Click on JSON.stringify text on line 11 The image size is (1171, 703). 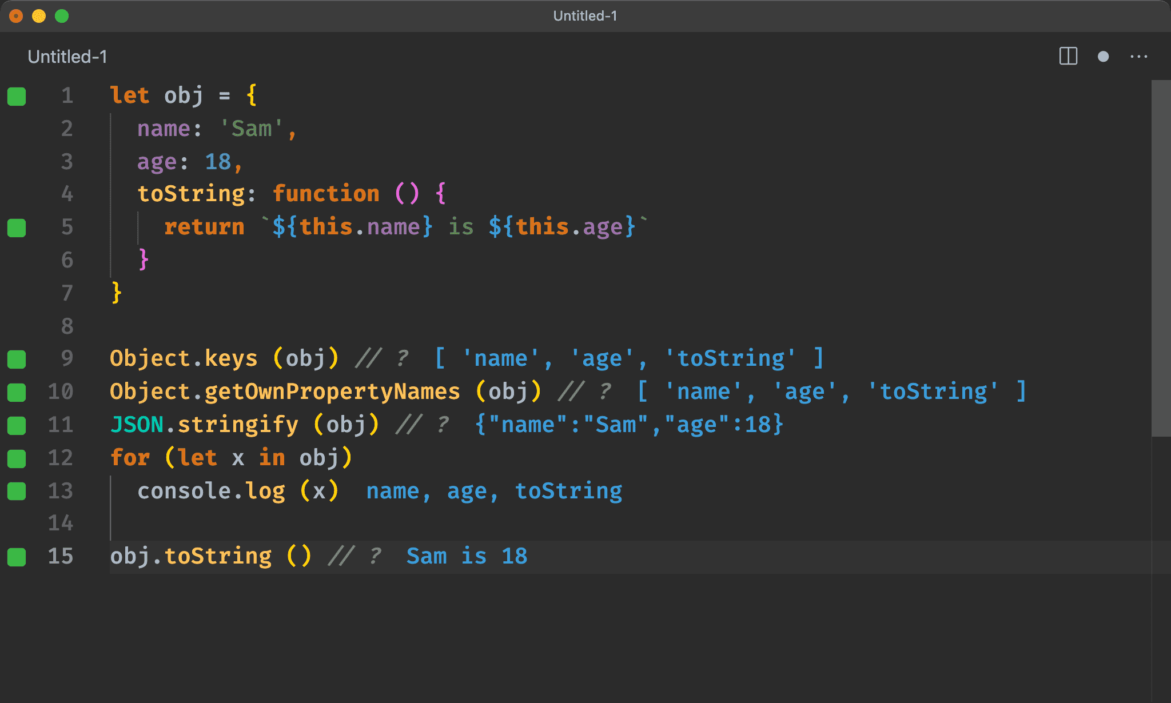coord(204,425)
